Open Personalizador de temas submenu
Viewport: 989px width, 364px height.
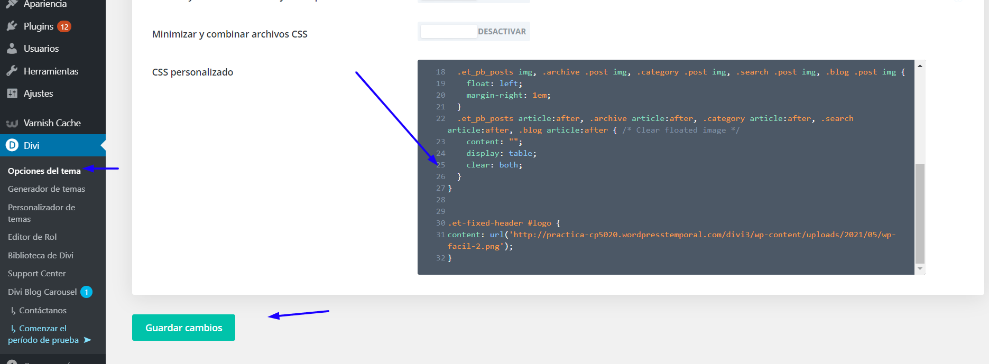pos(42,213)
